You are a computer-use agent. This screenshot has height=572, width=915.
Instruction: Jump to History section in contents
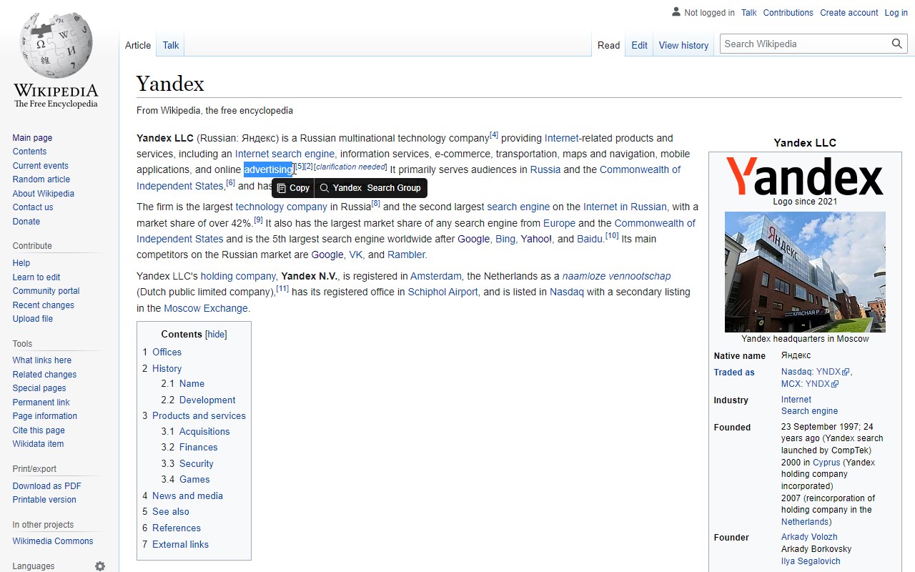(x=167, y=368)
